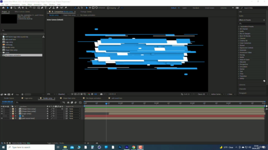Click the red label swatch of BG layer
This screenshot has height=150, width=268.
(x=13, y=116)
